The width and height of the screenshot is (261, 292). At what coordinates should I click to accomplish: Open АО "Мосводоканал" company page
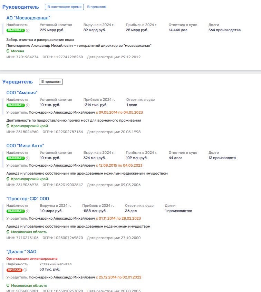tap(28, 18)
